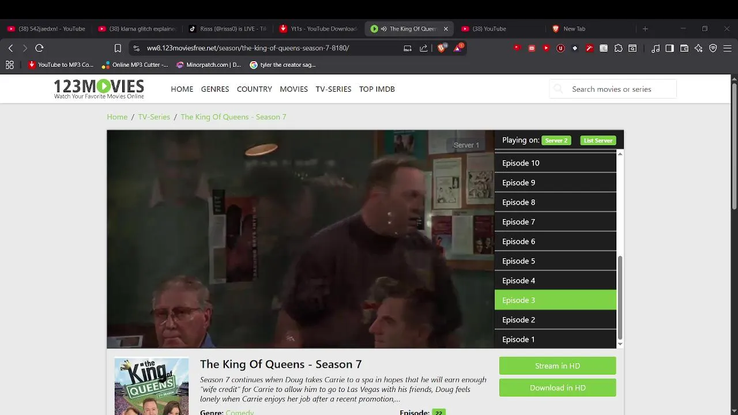The height and width of the screenshot is (415, 738).
Task: Play Episode 4 from the list
Action: coord(555,281)
